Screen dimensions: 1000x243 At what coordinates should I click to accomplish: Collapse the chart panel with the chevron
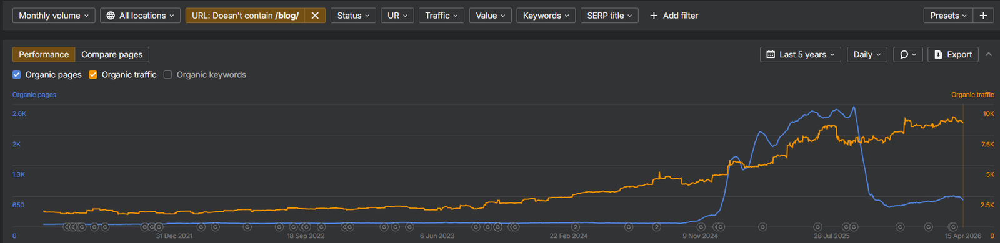[x=989, y=55]
